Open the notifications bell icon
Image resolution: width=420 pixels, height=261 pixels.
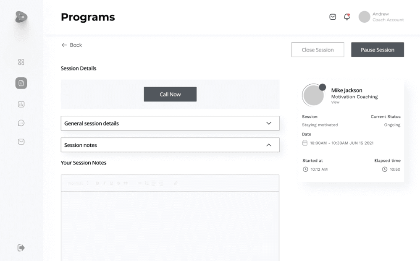coord(347,17)
